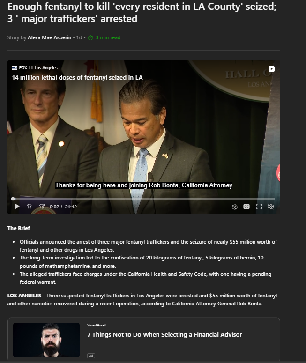
Task: Click the FOX 11 logo icon
Action: 15,67
